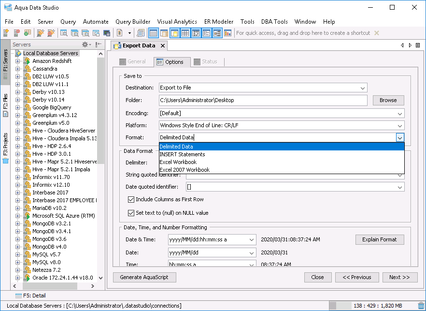Click the server icon with red minus badge
This screenshot has width=426, height=311.
pyautogui.click(x=16, y=33)
